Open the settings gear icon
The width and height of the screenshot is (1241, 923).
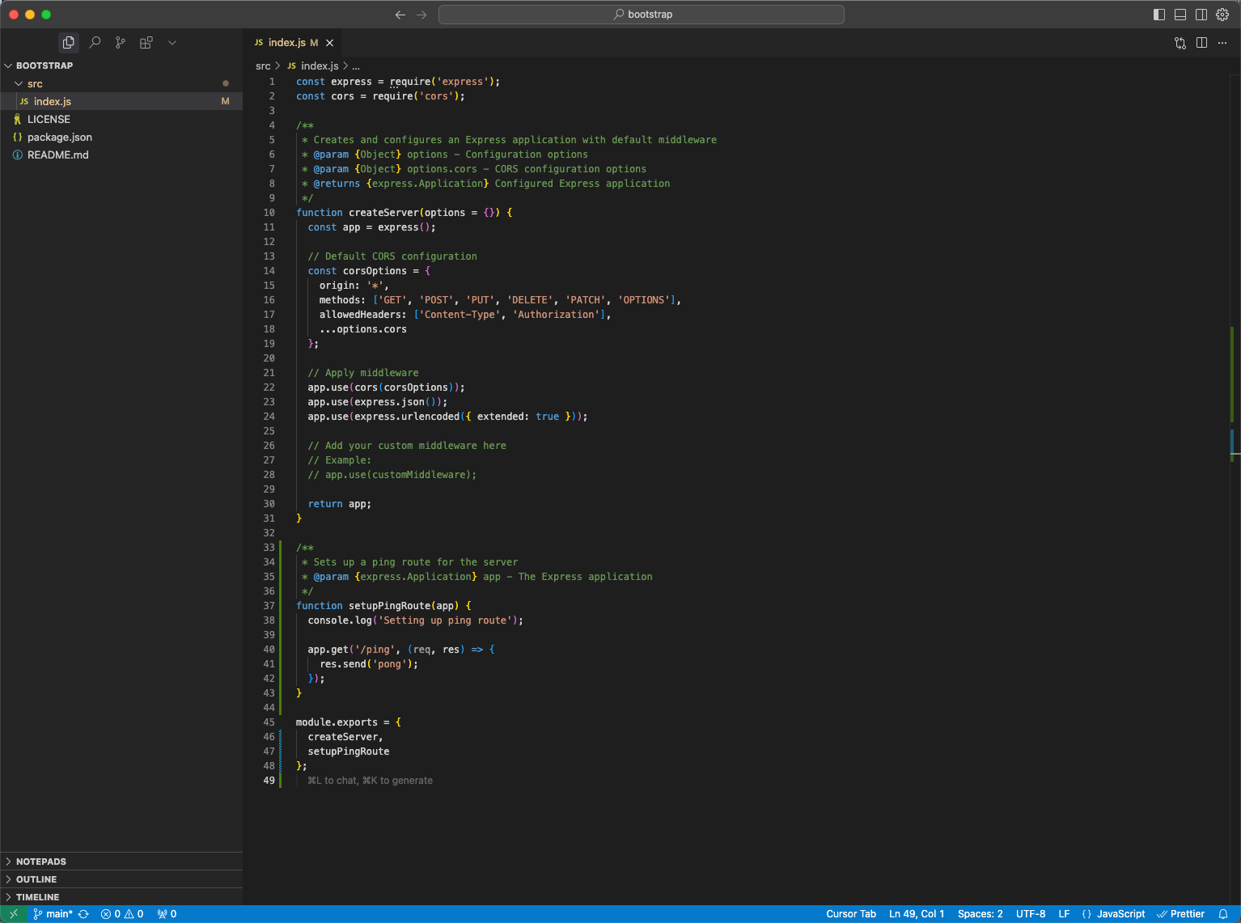[1222, 15]
